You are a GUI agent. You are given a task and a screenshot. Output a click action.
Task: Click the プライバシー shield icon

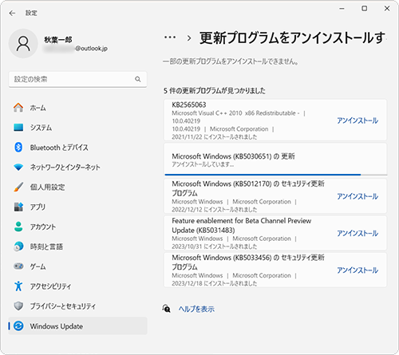pyautogui.click(x=18, y=306)
